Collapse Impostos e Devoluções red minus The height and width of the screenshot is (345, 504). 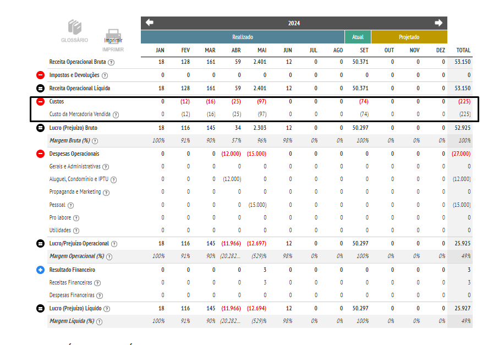[40, 75]
